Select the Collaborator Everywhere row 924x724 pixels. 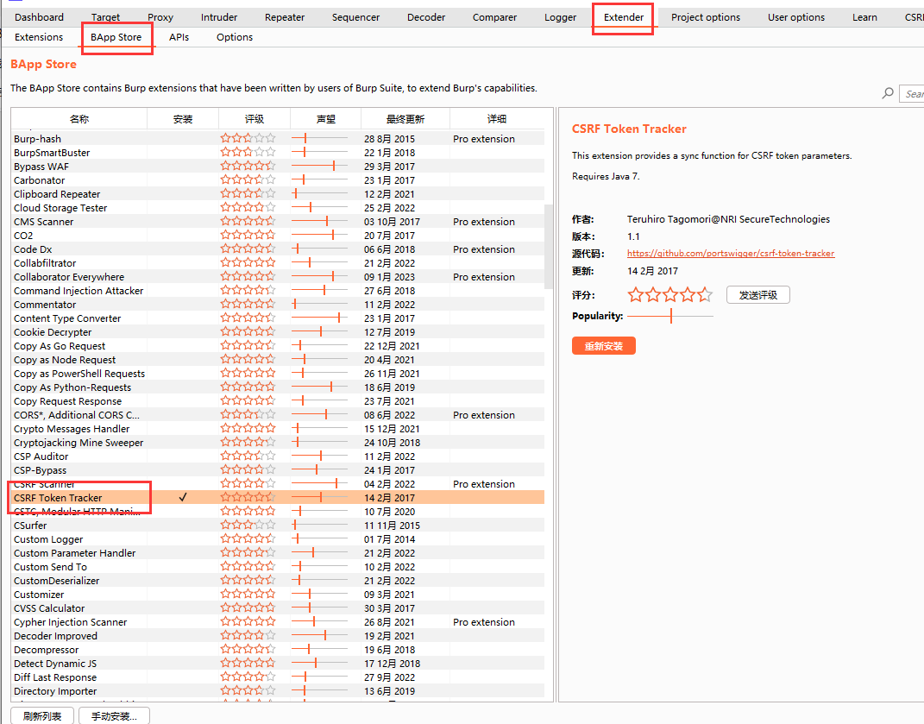point(278,276)
